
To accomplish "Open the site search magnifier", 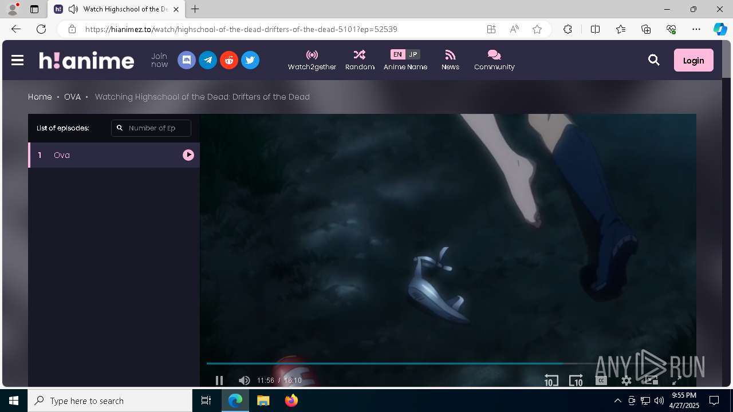I will [654, 60].
